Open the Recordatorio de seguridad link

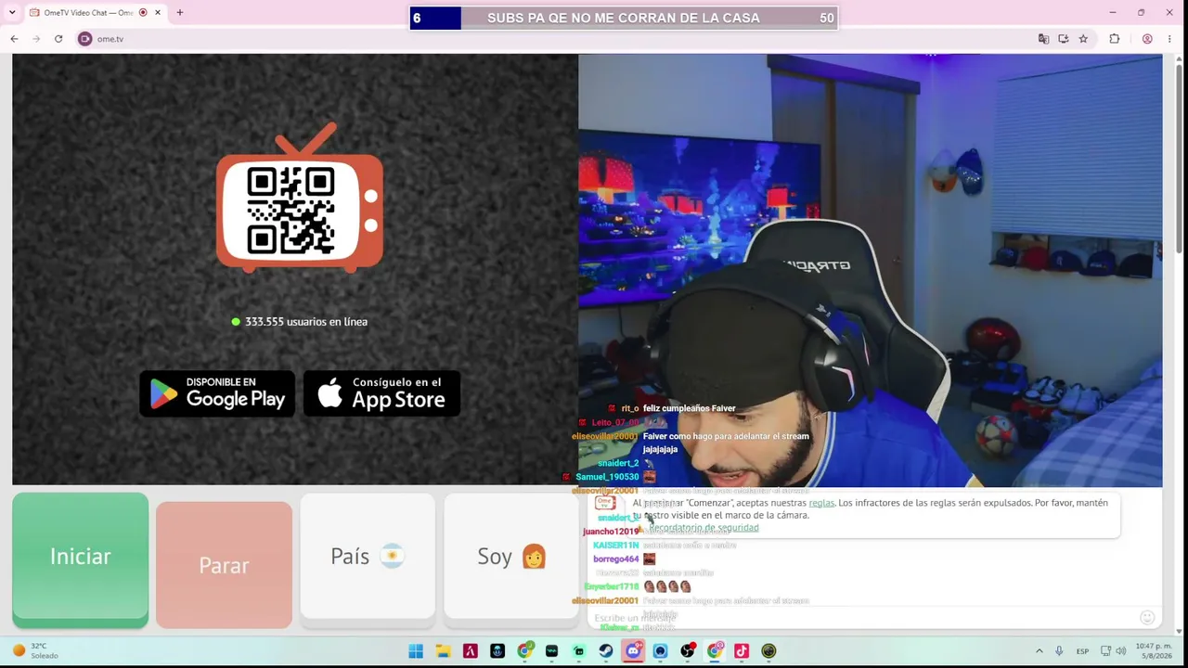[703, 528]
